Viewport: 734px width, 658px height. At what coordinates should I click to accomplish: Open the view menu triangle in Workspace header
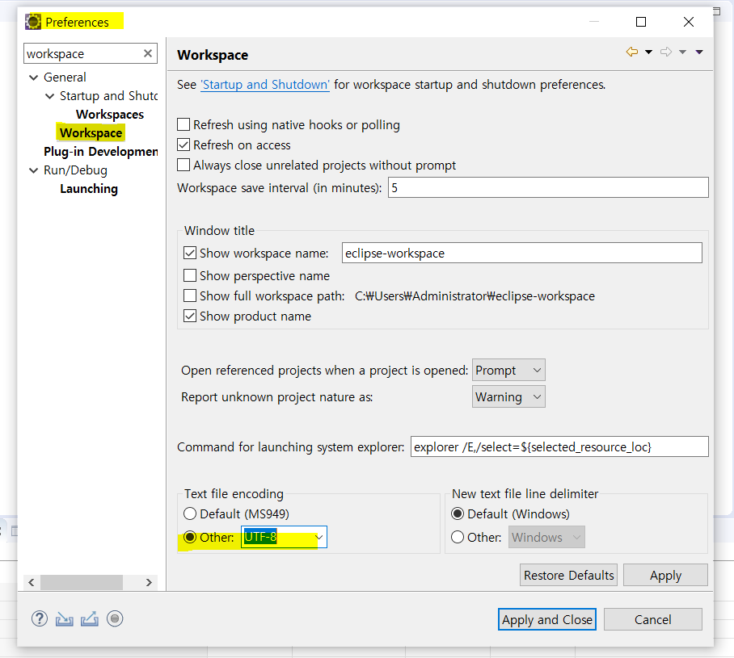point(699,52)
